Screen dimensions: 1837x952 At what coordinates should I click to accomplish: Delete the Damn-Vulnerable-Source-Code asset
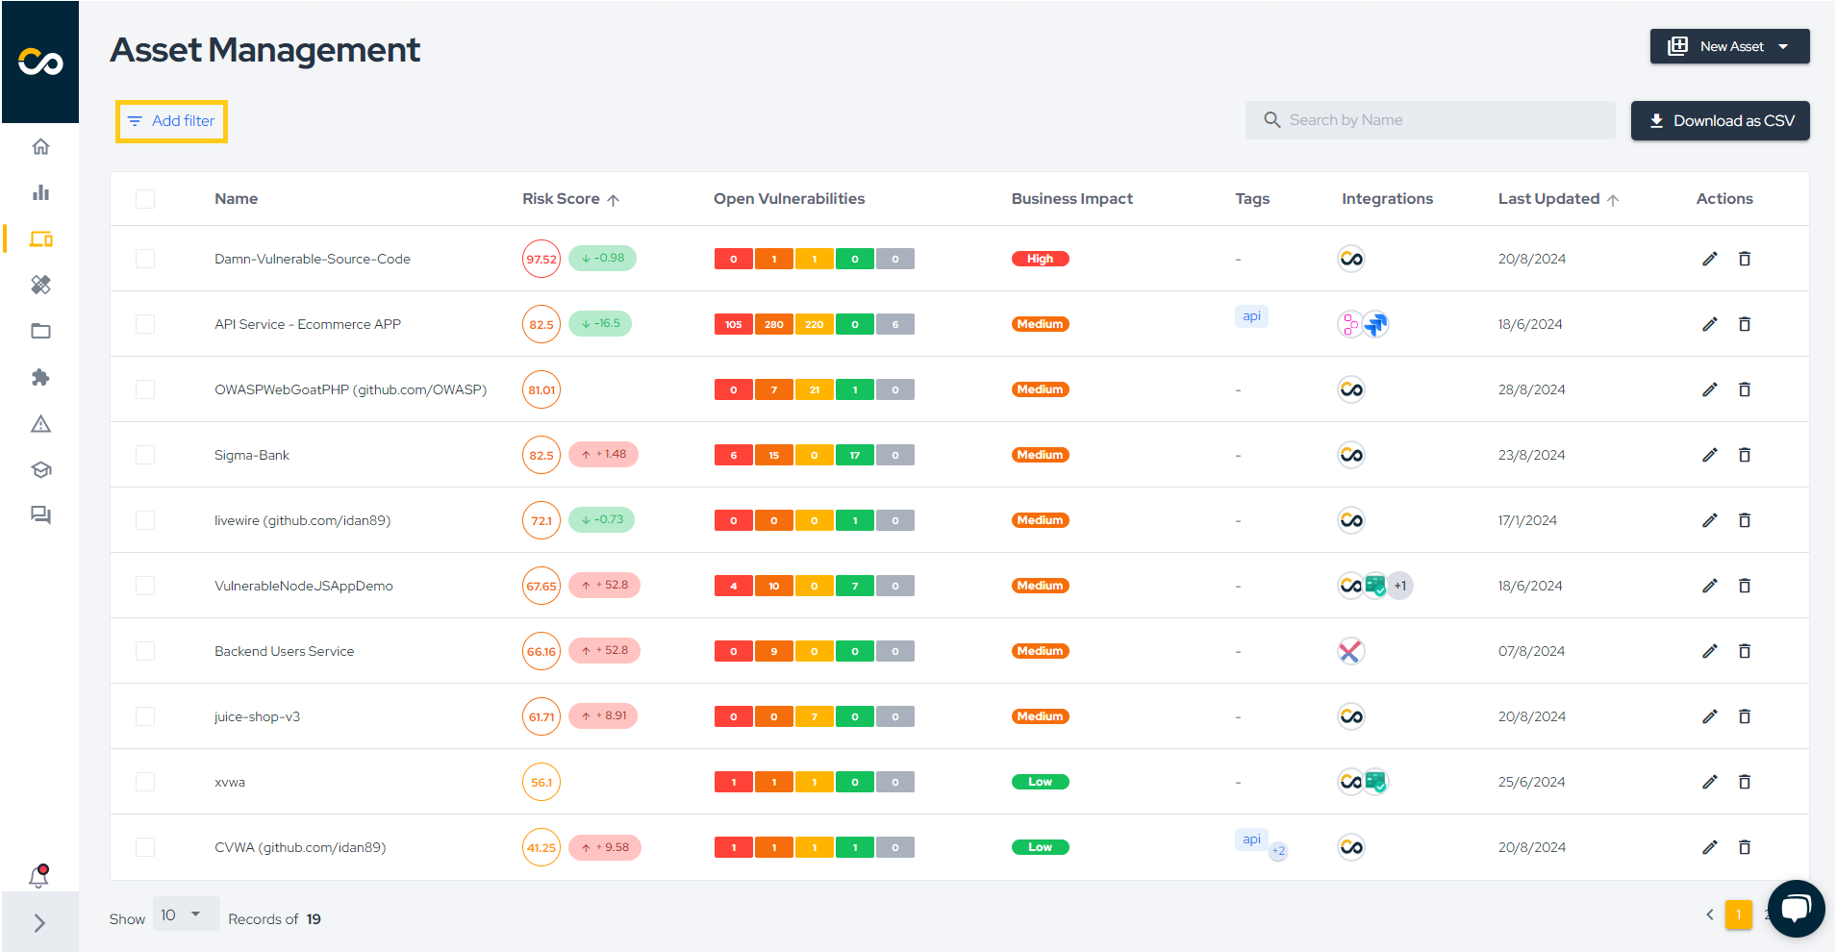point(1745,259)
